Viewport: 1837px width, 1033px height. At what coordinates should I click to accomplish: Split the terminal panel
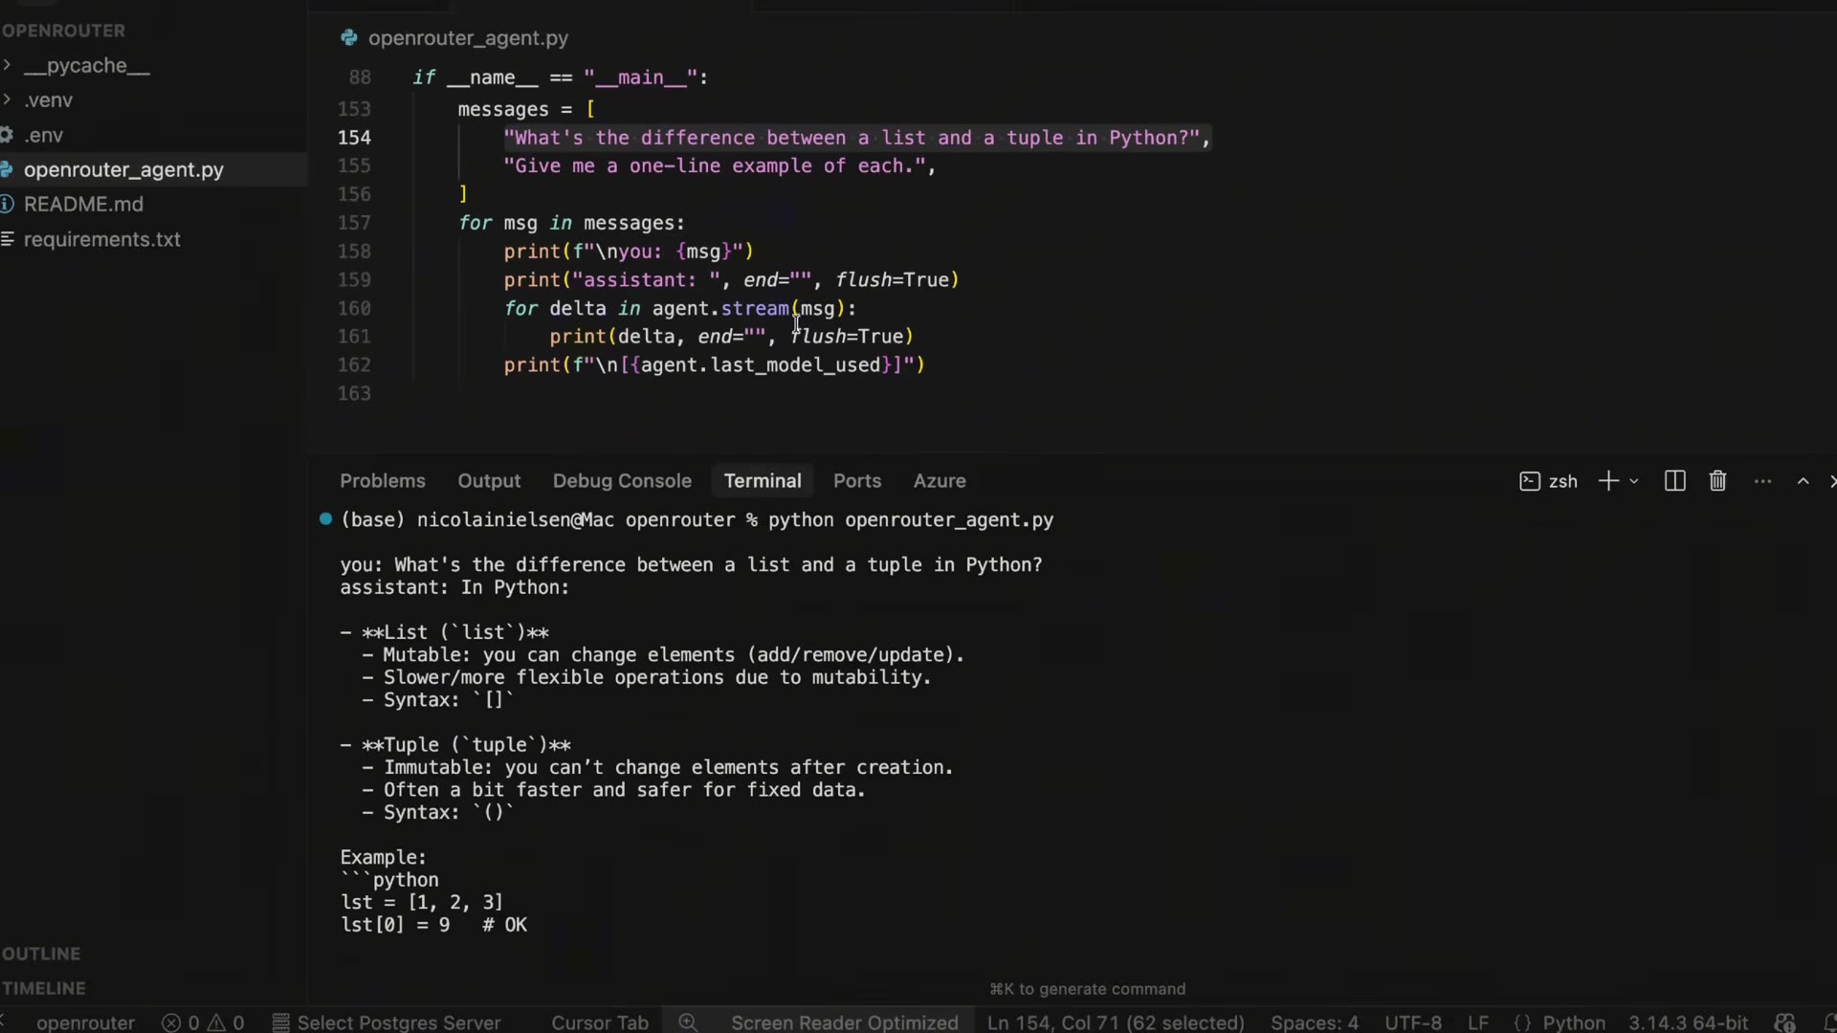[1674, 481]
